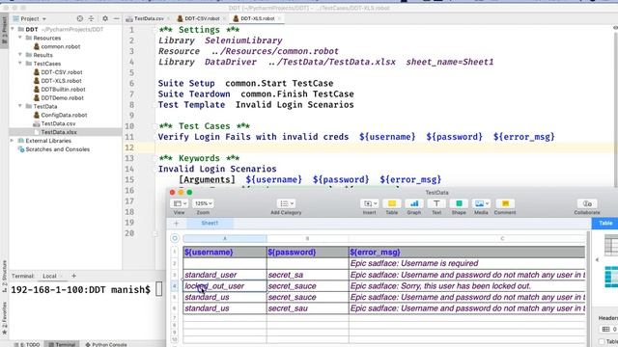Viewport: 618px width, 347px height.
Task: Select column A header in Numbers
Action: click(x=225, y=238)
